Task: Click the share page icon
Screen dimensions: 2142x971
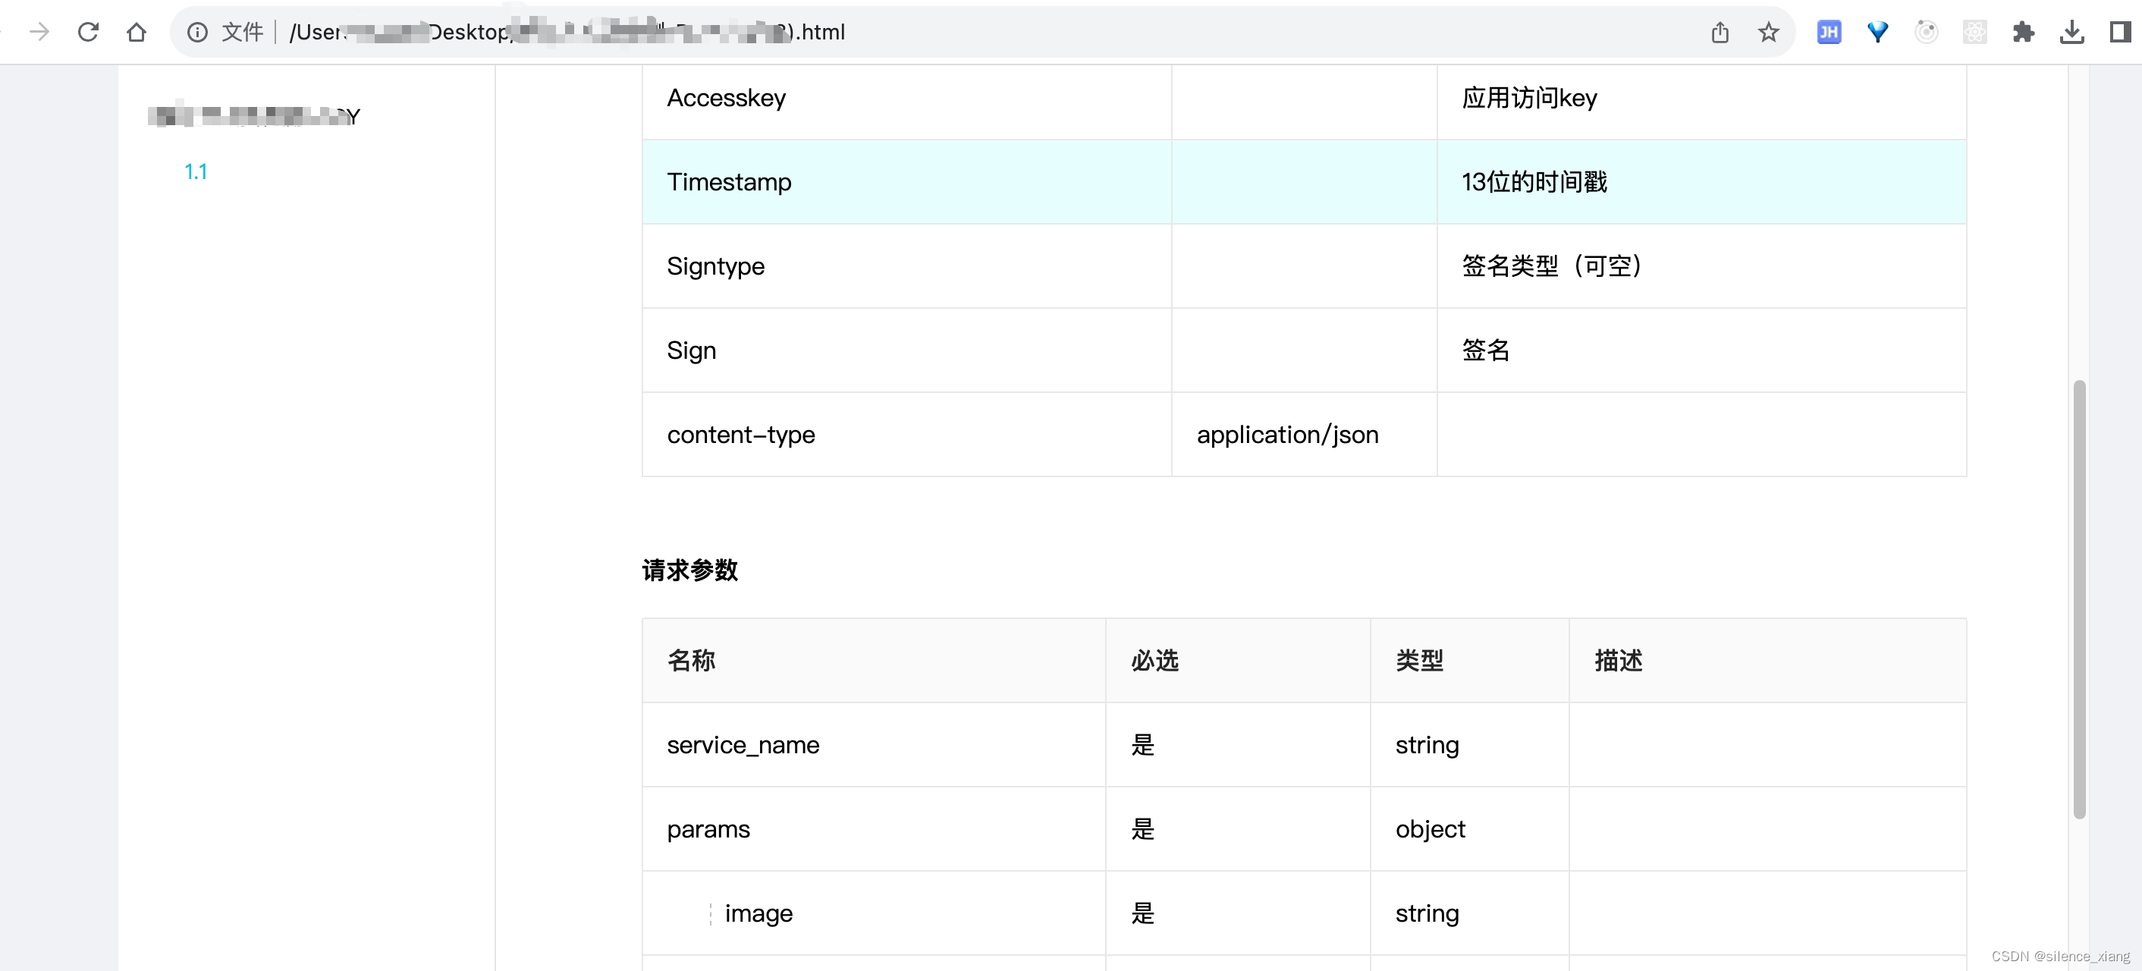Action: point(1720,32)
